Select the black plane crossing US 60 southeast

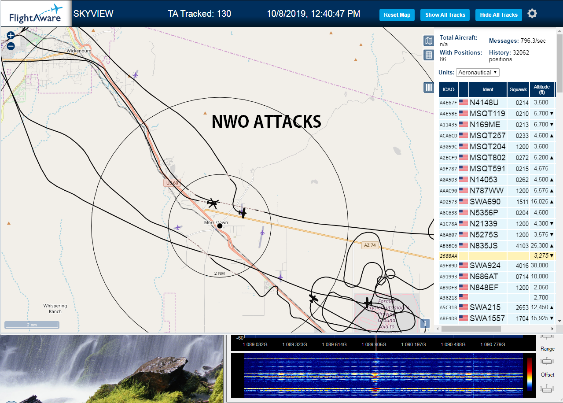click(313, 299)
